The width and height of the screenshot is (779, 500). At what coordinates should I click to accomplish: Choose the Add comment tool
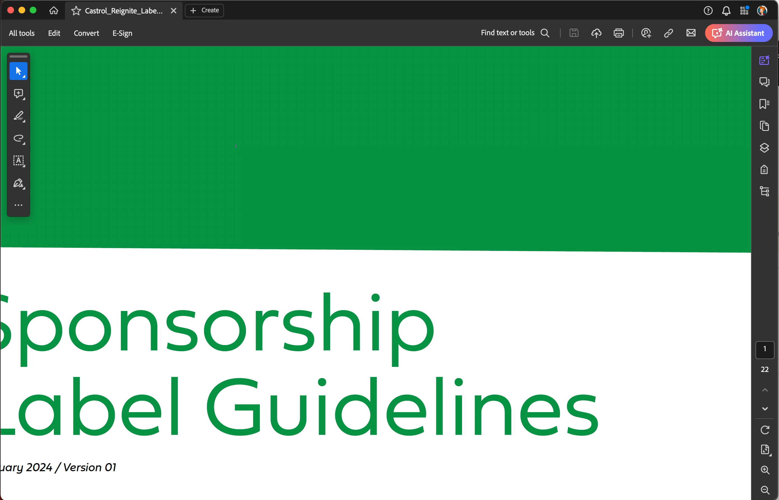18,93
